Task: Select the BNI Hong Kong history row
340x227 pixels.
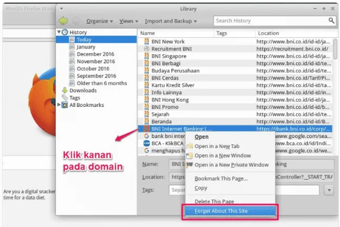Action: point(235,100)
